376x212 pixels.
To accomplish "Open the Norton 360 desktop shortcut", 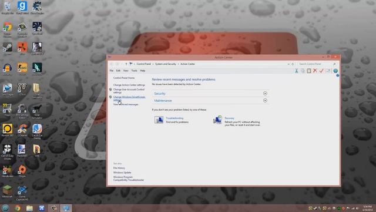I will point(8,130).
